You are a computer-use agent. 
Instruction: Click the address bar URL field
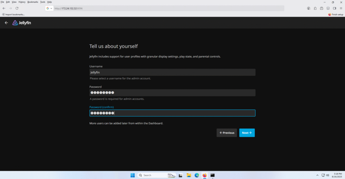tap(168, 8)
